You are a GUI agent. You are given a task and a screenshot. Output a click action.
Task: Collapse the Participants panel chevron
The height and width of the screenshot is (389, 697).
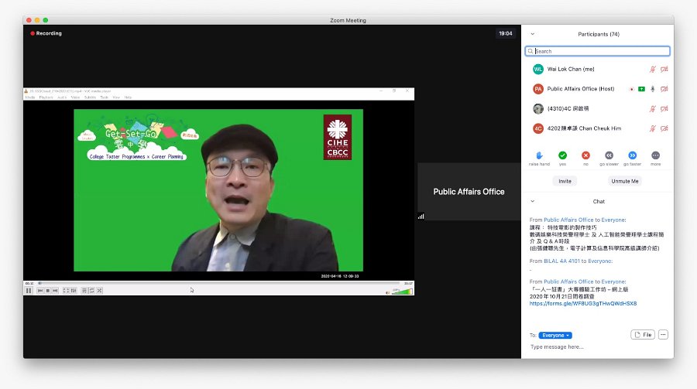click(533, 34)
